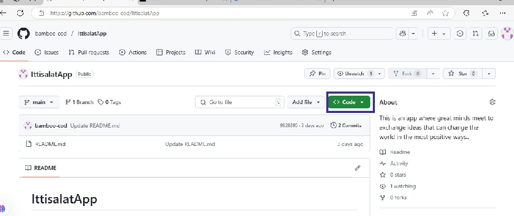Viewport: 514px width, 216px height.
Task: Open bamboo-cod commit author link
Action: [51, 126]
